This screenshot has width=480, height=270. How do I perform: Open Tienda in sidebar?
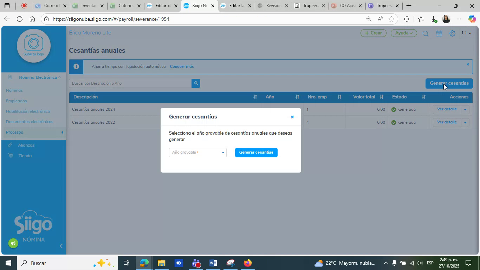point(25,156)
